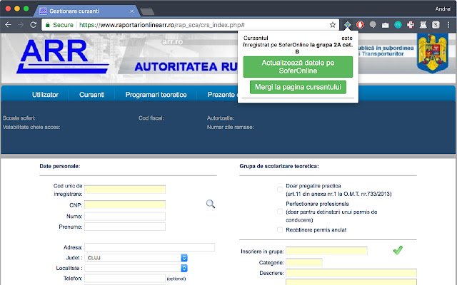The image size is (457, 285).
Task: Click the Andrei profile name
Action: point(443,9)
